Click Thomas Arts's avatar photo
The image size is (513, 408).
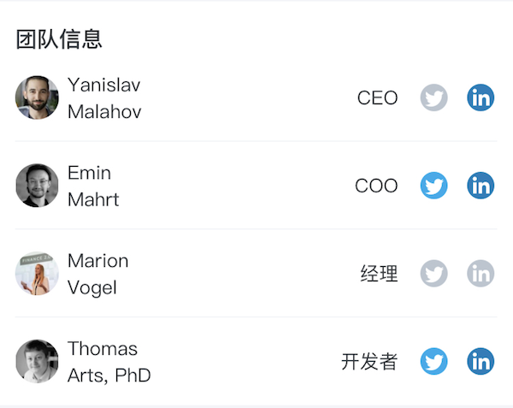(37, 361)
